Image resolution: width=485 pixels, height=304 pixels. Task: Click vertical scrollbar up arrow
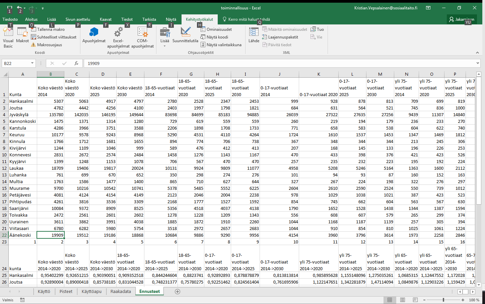pos(479,74)
